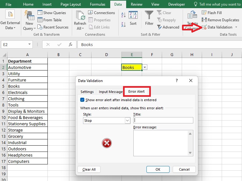Viewport: 242px width, 181px height.
Task: Click the Properties option in Connections group
Action: tap(99, 20)
